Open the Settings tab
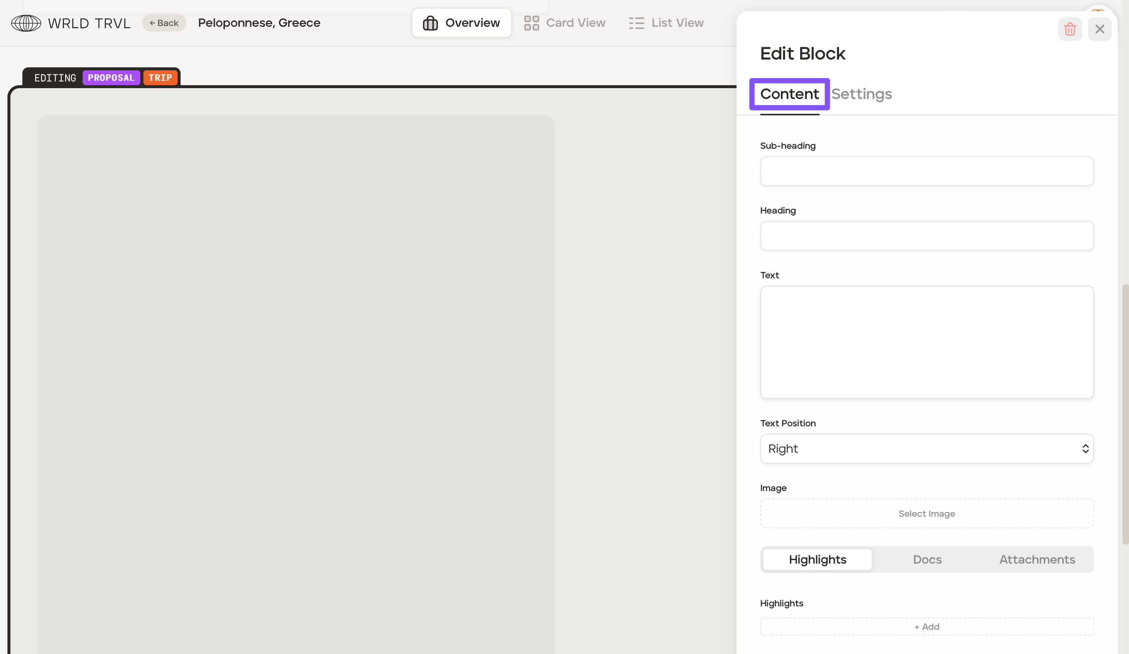This screenshot has height=654, width=1129. point(861,94)
